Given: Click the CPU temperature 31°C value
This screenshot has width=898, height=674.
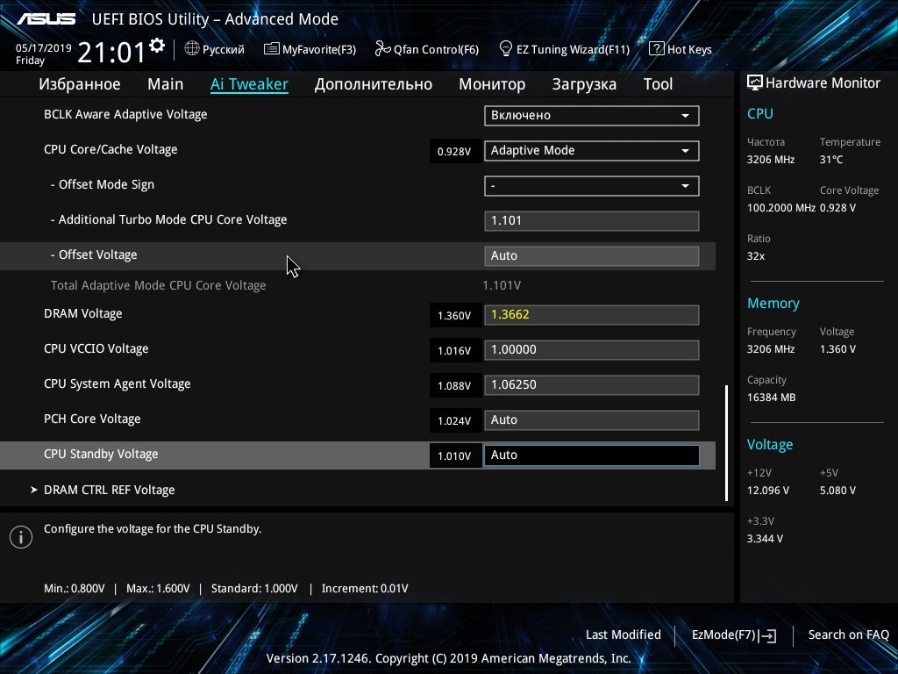Looking at the screenshot, I should coord(831,160).
